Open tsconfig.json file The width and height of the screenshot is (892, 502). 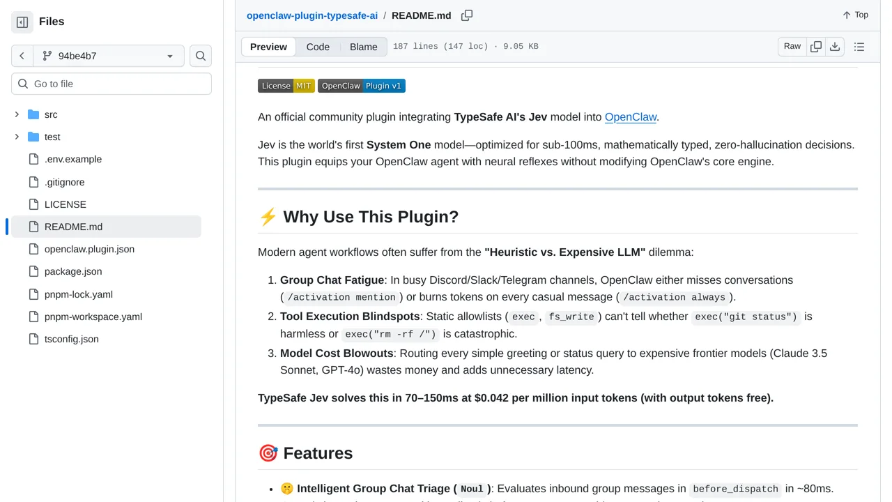pos(72,339)
